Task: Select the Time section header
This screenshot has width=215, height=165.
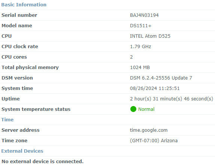Action: [x=7, y=119]
